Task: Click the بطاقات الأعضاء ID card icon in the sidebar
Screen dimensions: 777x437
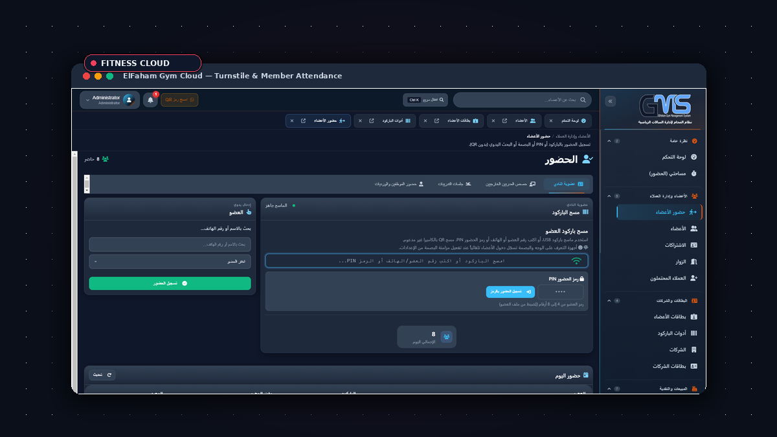Action: point(694,317)
